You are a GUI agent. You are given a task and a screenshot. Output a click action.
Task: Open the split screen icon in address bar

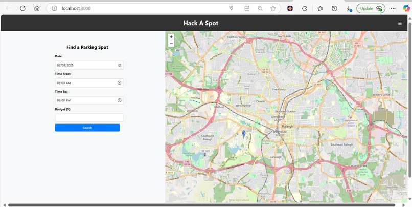pos(247,8)
